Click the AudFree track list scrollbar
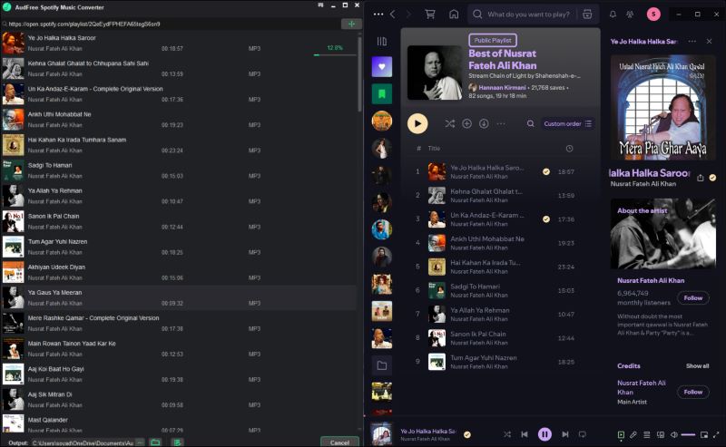 (x=359, y=74)
